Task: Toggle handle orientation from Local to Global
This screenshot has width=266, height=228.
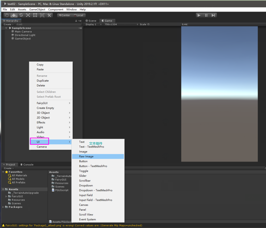Action: (79, 15)
